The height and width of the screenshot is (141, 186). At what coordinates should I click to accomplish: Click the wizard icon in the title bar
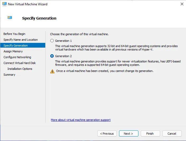[x=4, y=4]
